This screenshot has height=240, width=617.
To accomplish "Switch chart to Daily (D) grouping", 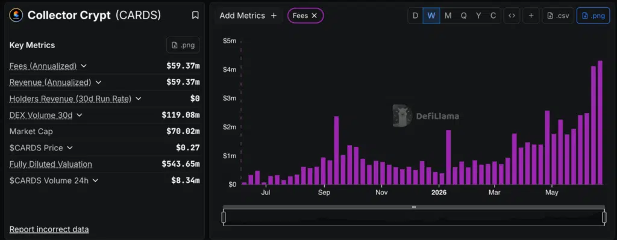I will pyautogui.click(x=415, y=16).
